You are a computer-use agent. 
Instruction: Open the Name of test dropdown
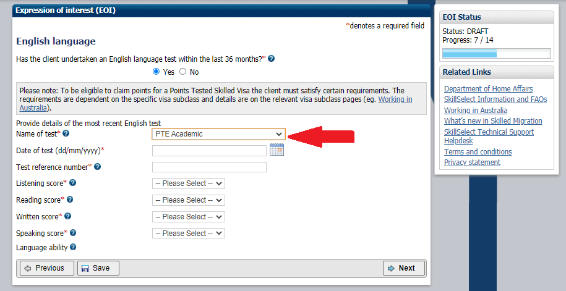click(x=218, y=134)
